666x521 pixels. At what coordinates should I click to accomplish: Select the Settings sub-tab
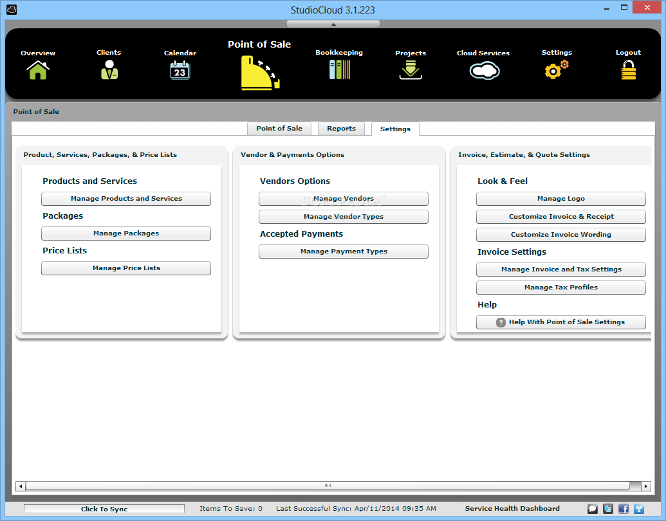395,129
